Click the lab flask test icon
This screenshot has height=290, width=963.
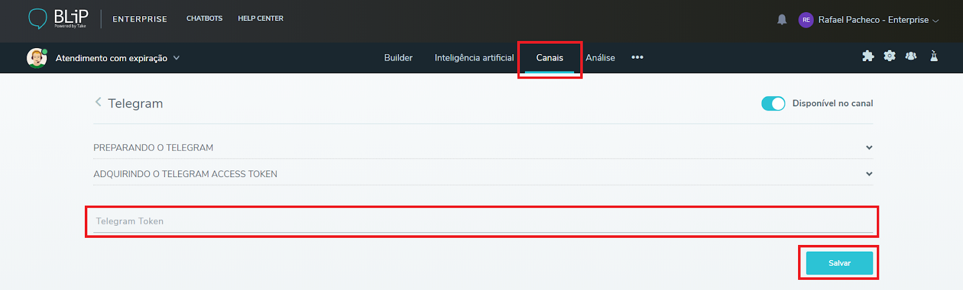(x=934, y=56)
